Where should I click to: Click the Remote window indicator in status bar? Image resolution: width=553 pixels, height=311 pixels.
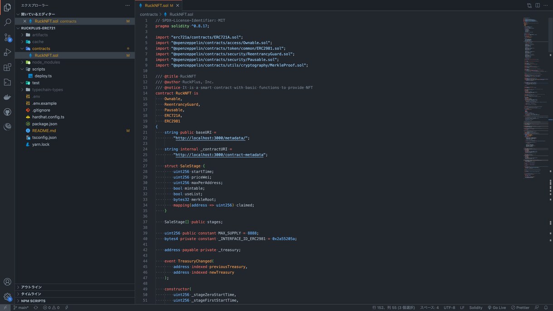click(5, 307)
